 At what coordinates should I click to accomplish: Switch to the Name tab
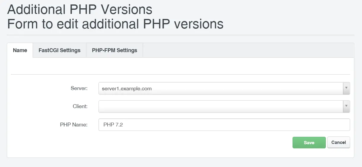tap(20, 50)
